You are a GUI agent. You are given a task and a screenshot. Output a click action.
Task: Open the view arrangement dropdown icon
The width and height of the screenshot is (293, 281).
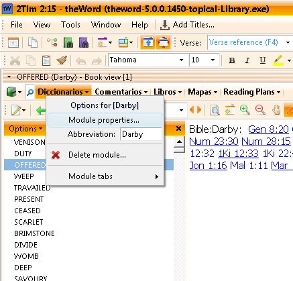[125, 42]
